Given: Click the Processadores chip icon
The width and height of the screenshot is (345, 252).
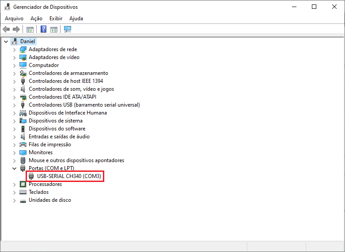Looking at the screenshot, I should (23, 184).
